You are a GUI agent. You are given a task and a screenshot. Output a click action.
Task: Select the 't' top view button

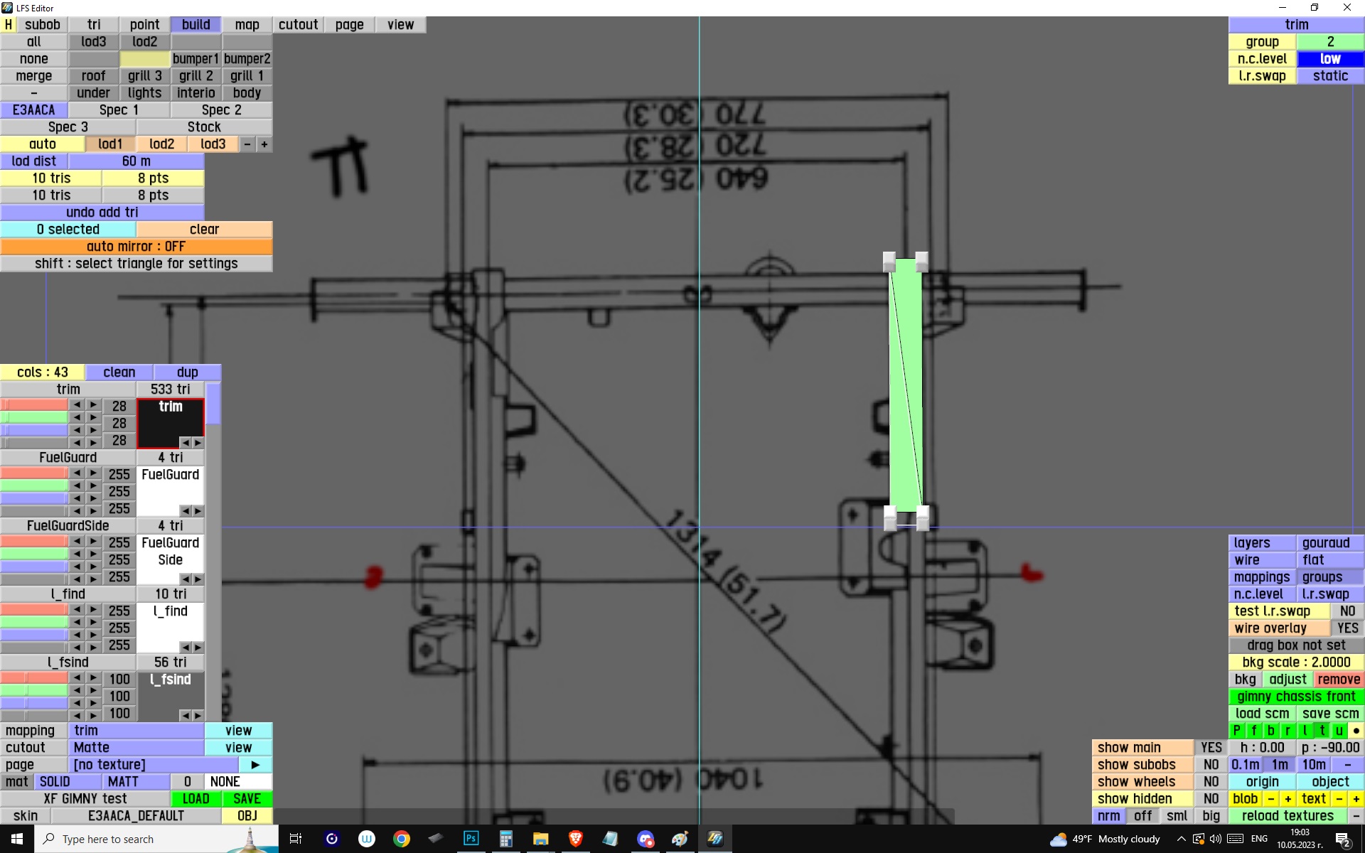click(1322, 730)
